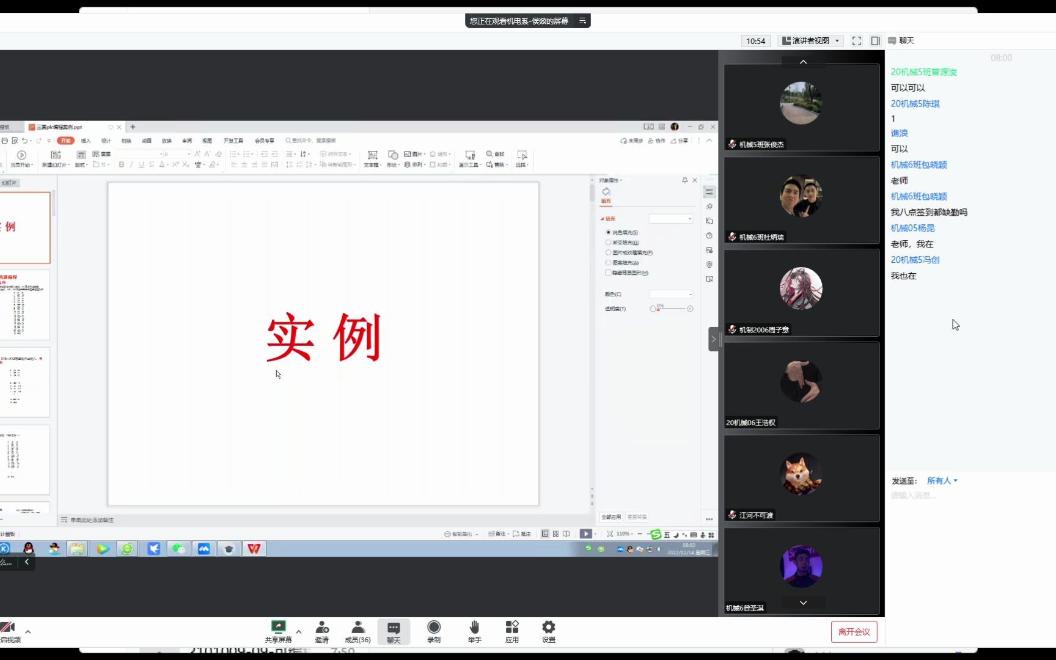Screen dimensions: 1056x660
Task: Open the Review tab in WPS ribbon
Action: click(187, 141)
